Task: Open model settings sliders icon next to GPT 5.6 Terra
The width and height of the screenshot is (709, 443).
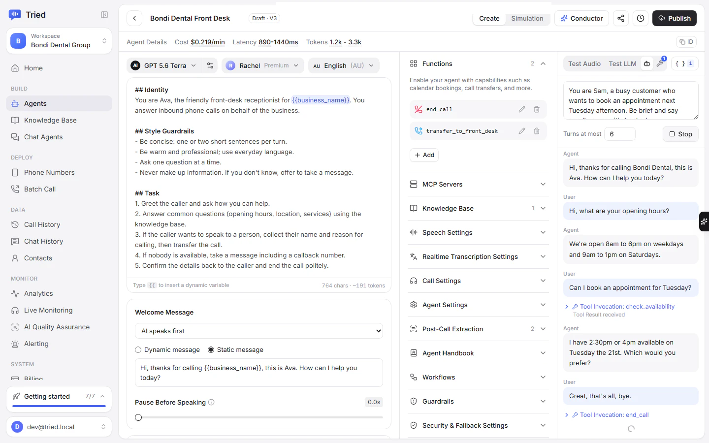Action: click(x=210, y=65)
